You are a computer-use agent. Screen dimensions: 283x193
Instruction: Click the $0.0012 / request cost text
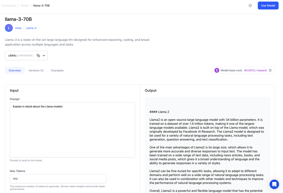255,70
